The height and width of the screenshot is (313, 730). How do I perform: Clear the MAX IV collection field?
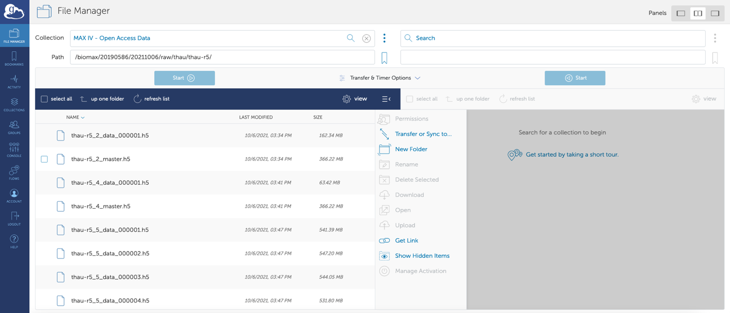click(366, 38)
